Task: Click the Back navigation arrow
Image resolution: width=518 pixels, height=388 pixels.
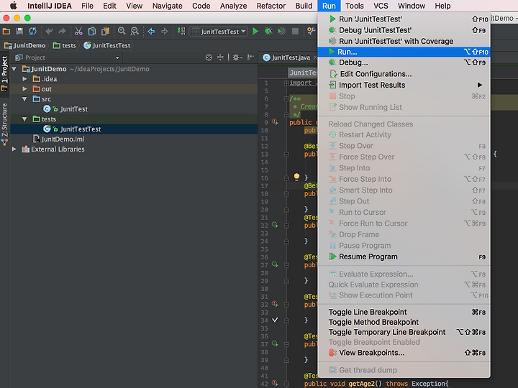Action: click(151, 32)
